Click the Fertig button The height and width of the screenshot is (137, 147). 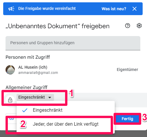pyautogui.click(x=127, y=119)
